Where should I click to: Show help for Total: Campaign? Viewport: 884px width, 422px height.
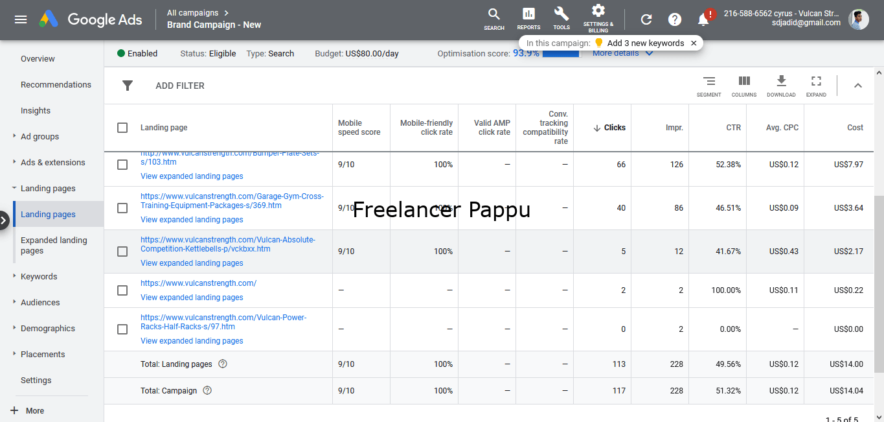(207, 391)
